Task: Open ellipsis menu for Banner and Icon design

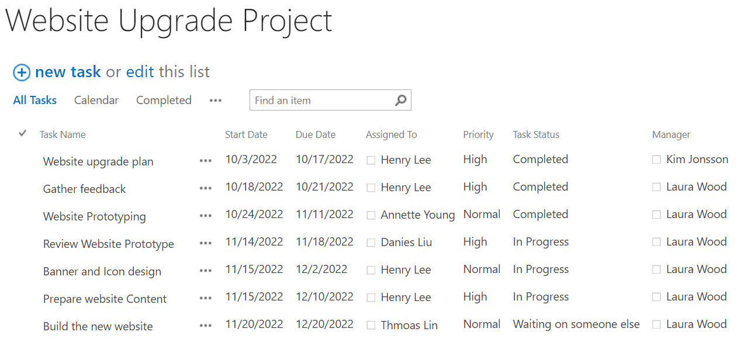Action: pos(205,271)
